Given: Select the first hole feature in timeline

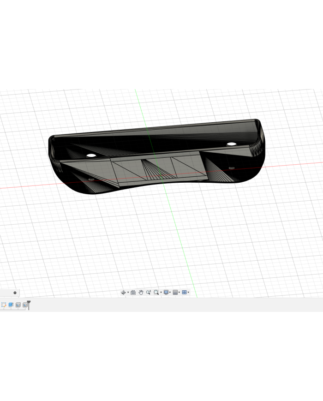Looking at the screenshot, I should tap(18, 305).
